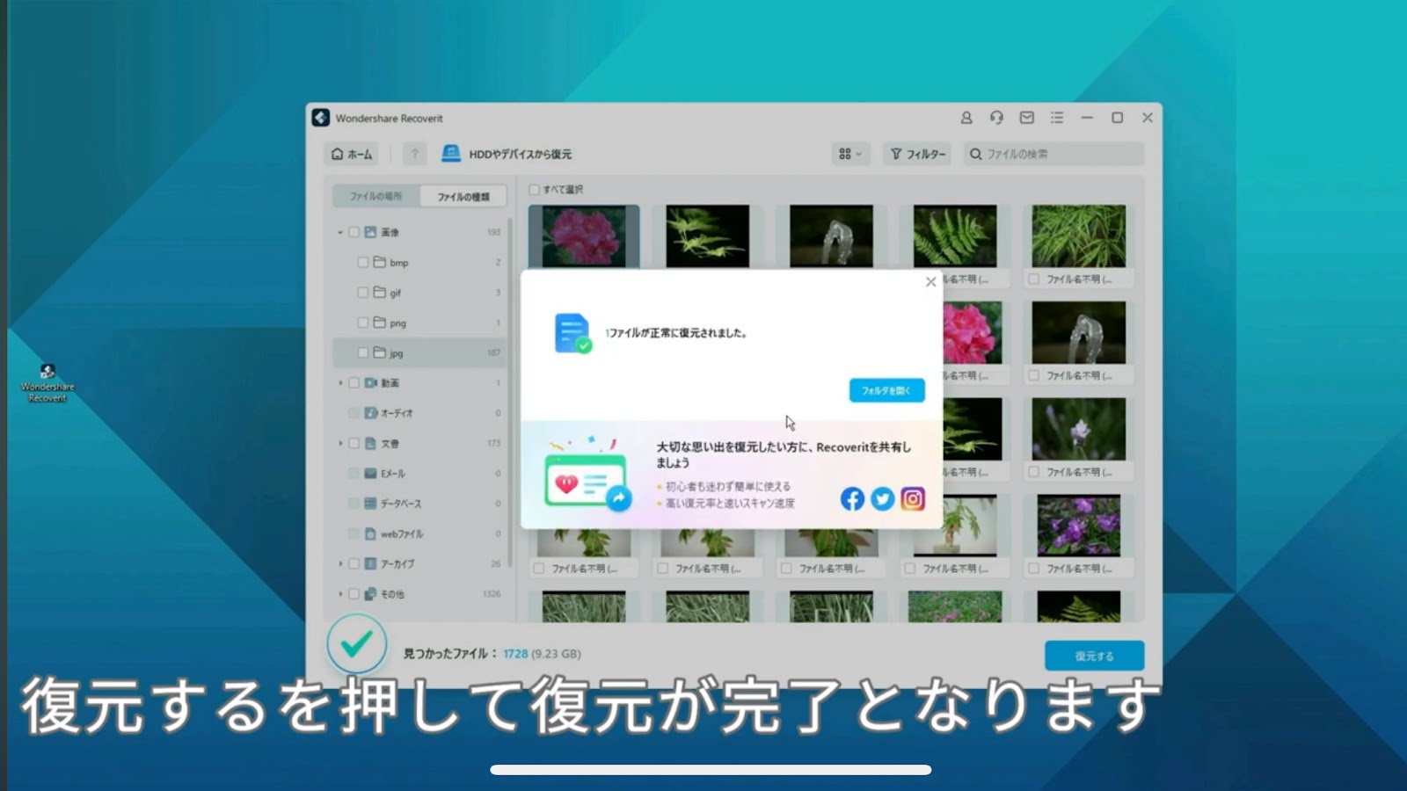Screen dimensions: 1407x791
Task: Check the 画像 category checkbox
Action: click(354, 232)
